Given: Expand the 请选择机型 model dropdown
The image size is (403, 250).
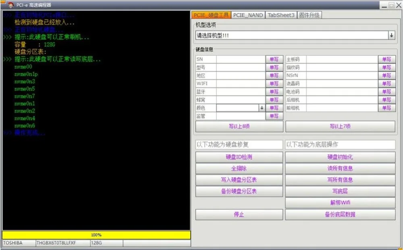Looking at the screenshot, I should [x=391, y=35].
